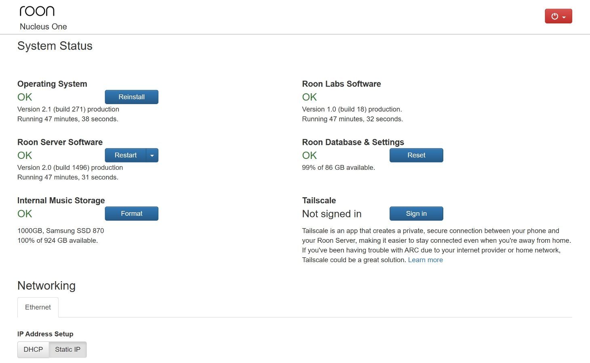
Task: Click the Internal Music Storage OK status
Action: 25,214
